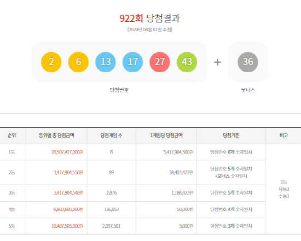Screen dimensions: 301x241
Task: Click the plus sign before bonus ball
Action: pos(217,62)
